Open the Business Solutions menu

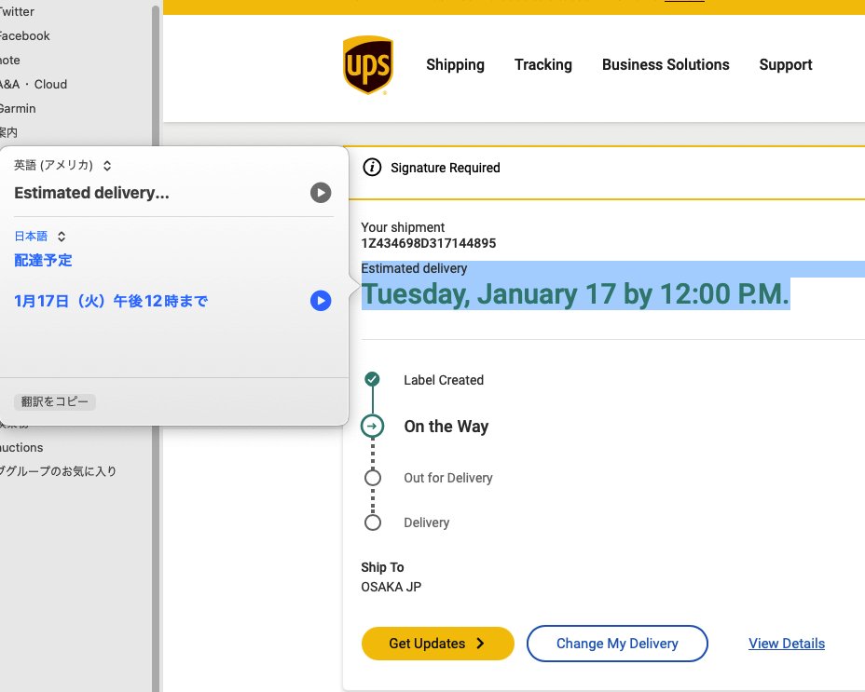click(x=666, y=64)
